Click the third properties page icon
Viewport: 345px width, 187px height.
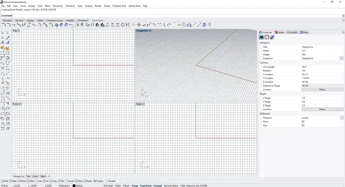point(272,37)
